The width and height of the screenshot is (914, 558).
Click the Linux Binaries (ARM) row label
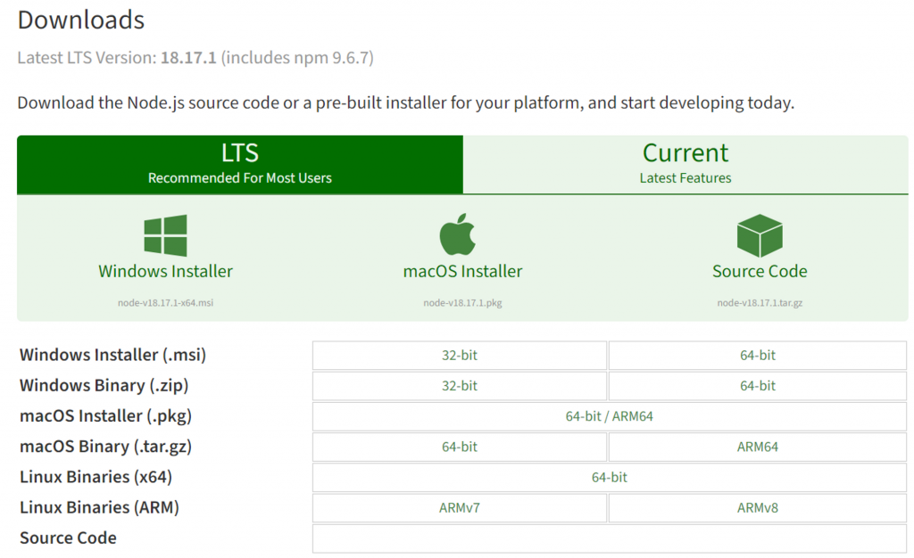click(100, 507)
